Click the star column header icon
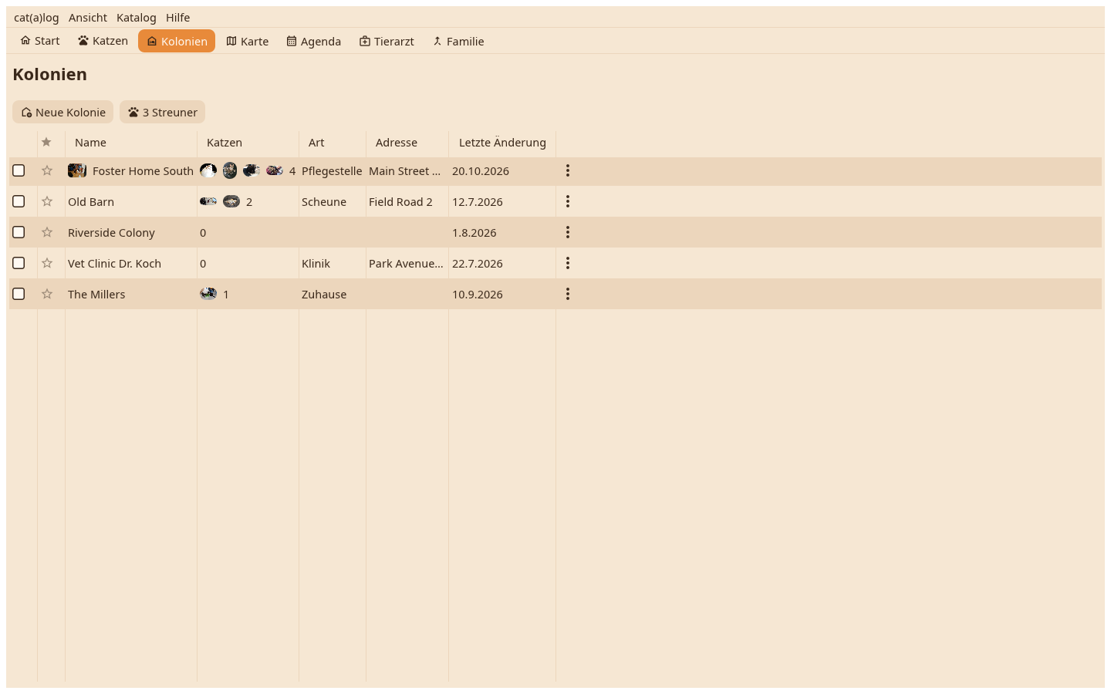 (46, 142)
